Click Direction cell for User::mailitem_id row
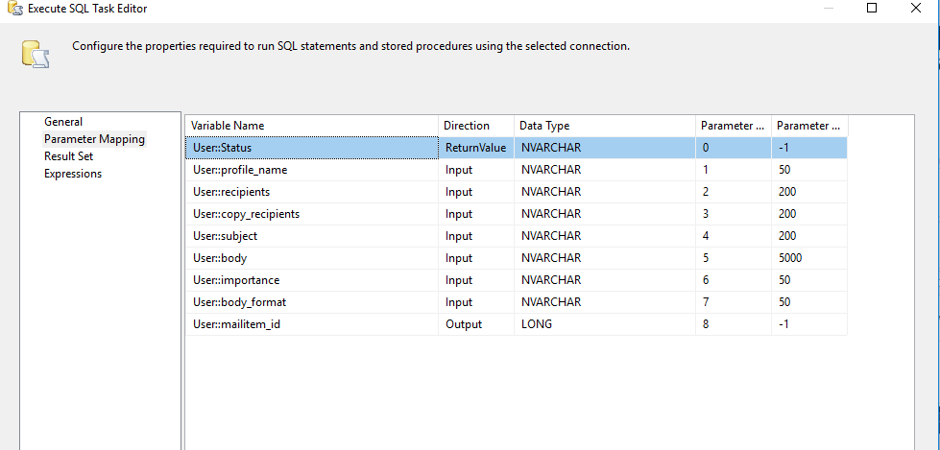Viewport: 940px width, 450px height. [x=475, y=324]
